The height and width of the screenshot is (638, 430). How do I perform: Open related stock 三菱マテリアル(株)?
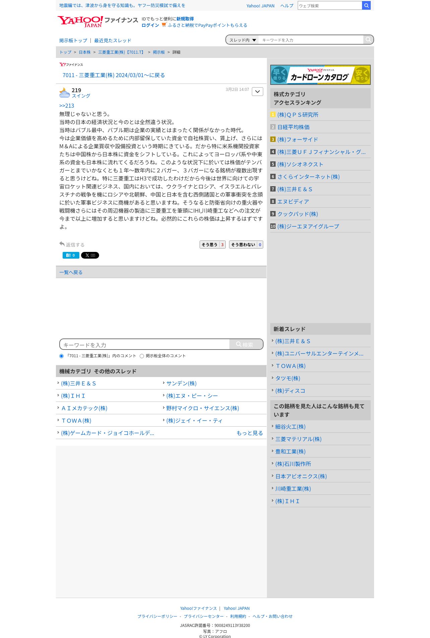[x=298, y=439]
